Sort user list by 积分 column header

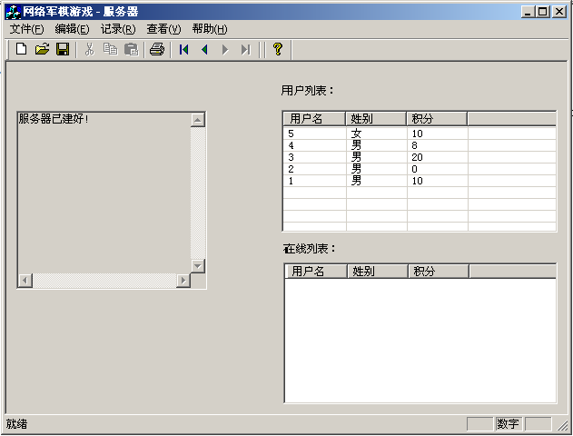[437, 119]
